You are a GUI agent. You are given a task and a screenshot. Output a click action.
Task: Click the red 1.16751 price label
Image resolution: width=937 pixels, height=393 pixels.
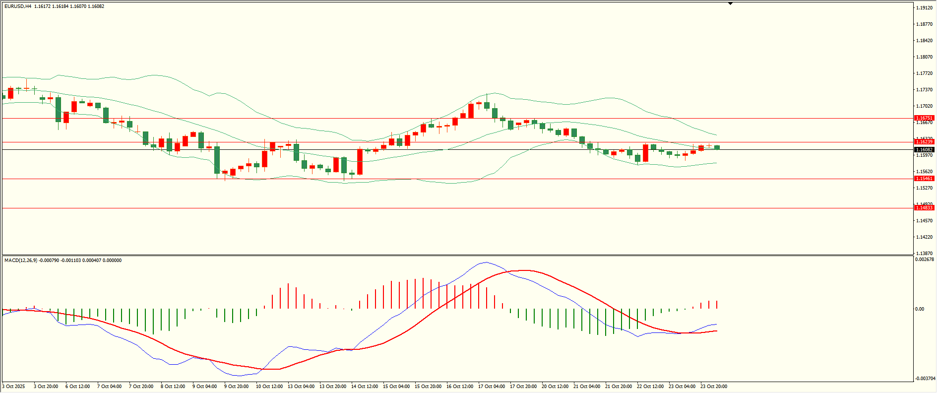(924, 118)
